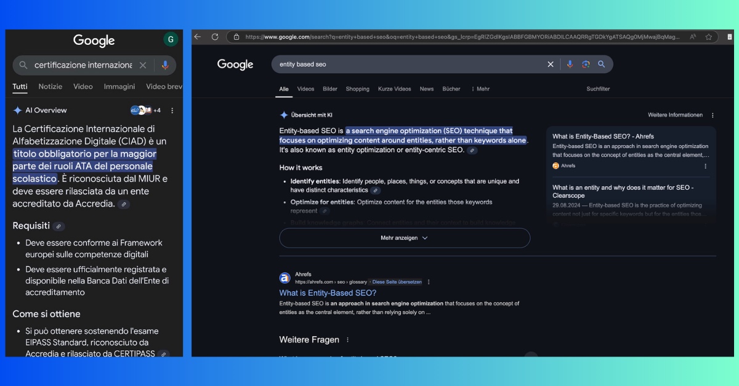Open the G account avatar in mobile panel
The width and height of the screenshot is (739, 386).
coord(171,40)
